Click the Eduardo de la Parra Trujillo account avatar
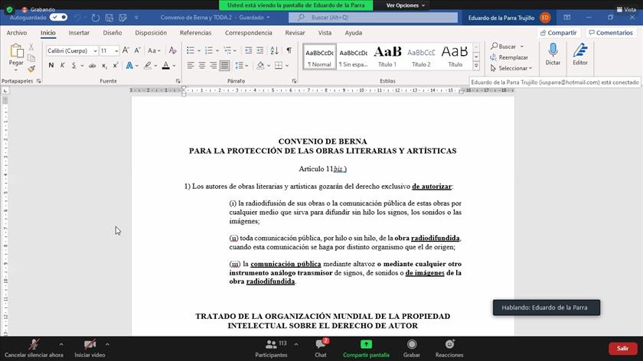The image size is (643, 361). click(545, 18)
